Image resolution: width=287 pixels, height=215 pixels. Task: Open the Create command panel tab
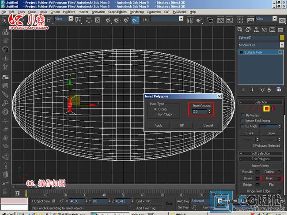[240, 30]
